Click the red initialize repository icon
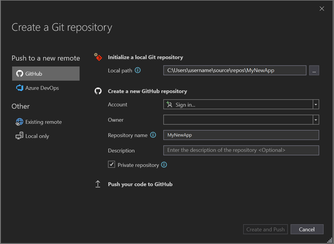Screen dimensions: 334x244 click(x=98, y=57)
